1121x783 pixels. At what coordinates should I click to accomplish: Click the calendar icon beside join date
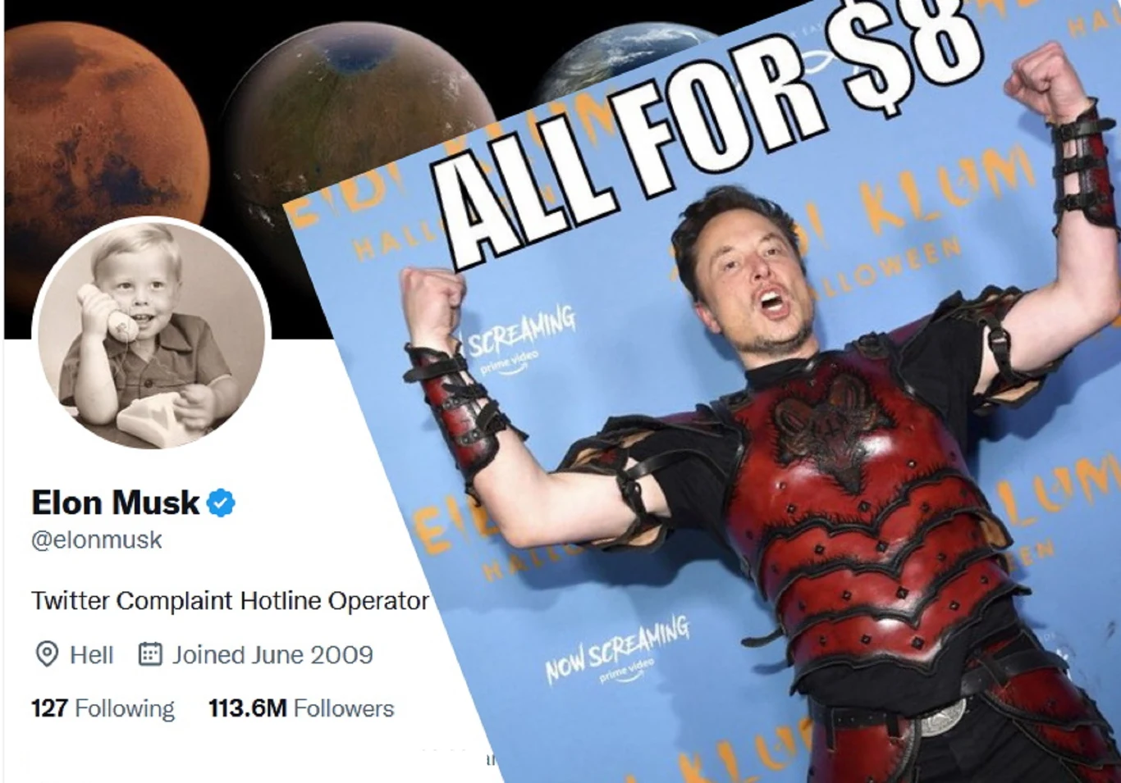pyautogui.click(x=150, y=653)
